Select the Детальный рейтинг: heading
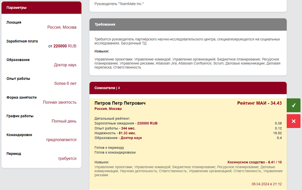The height and width of the screenshot is (190, 302). [x=112, y=119]
